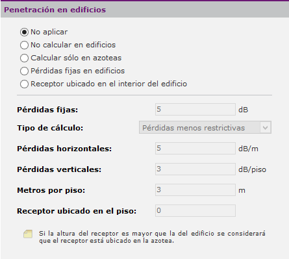Click the 'Pérdidas verticales:' label
Viewport: 289px width, 259px height.
tap(59, 169)
